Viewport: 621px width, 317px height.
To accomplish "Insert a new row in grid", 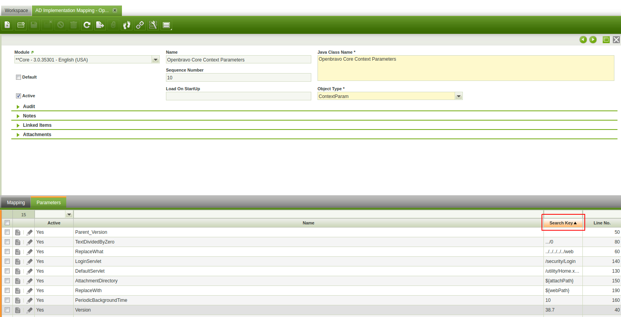I will 21,25.
